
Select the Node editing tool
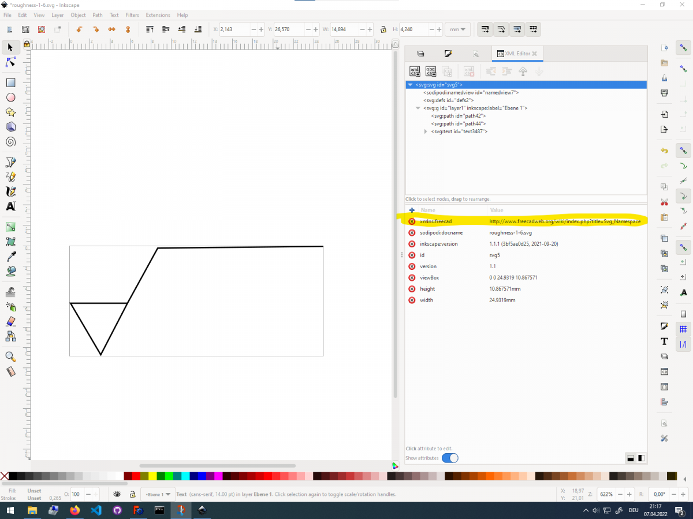(11, 62)
